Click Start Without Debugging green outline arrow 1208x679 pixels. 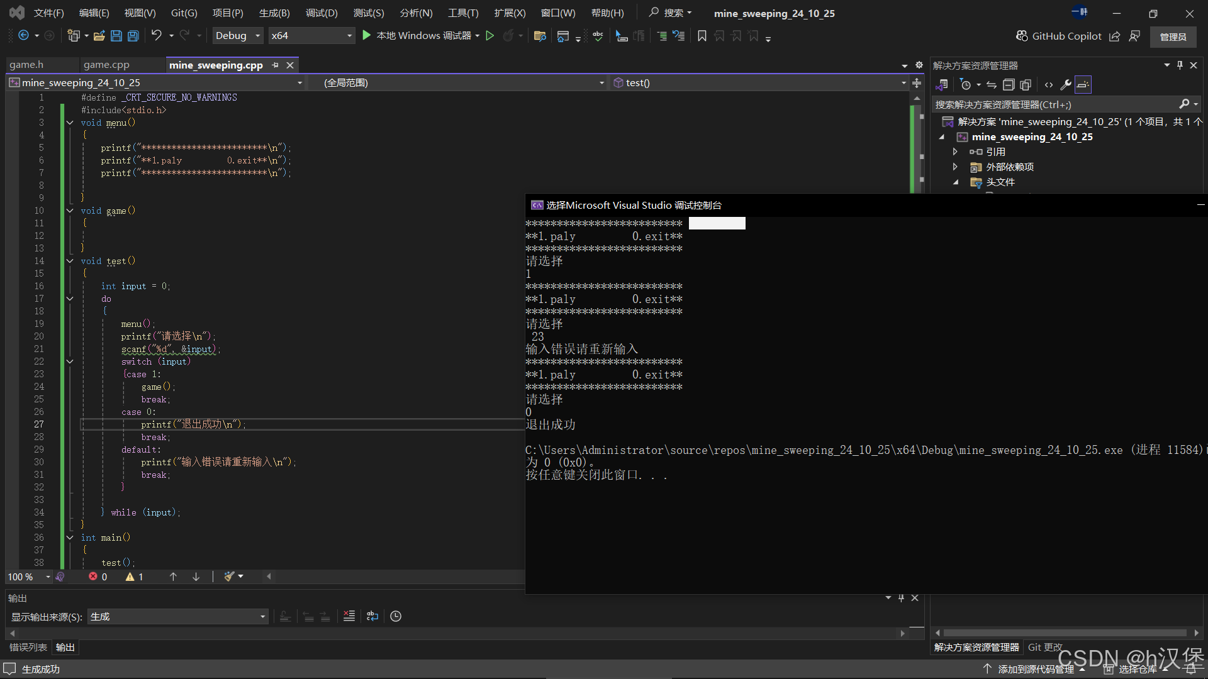point(490,36)
